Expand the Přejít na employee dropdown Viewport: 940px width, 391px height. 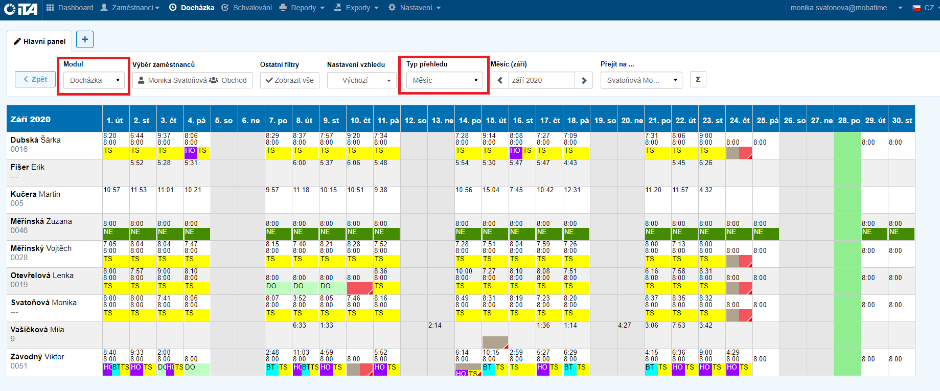click(641, 80)
